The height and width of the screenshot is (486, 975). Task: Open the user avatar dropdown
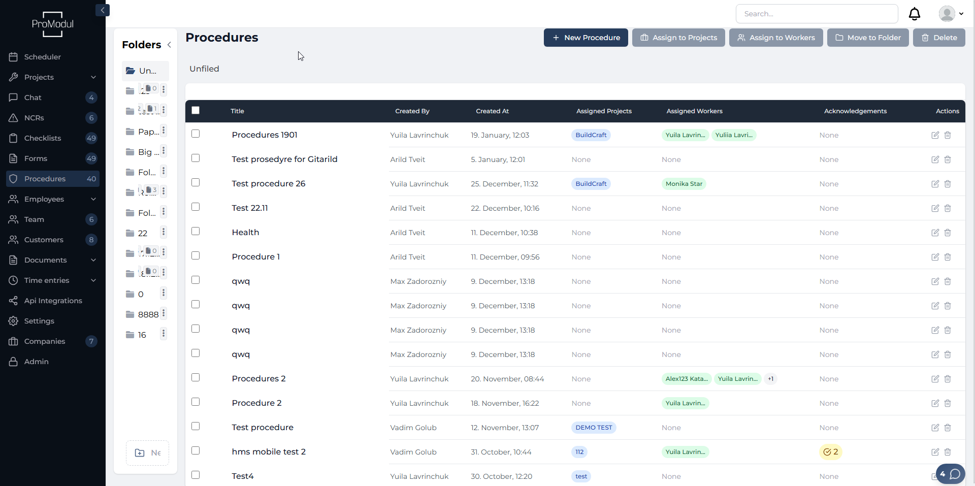(951, 14)
